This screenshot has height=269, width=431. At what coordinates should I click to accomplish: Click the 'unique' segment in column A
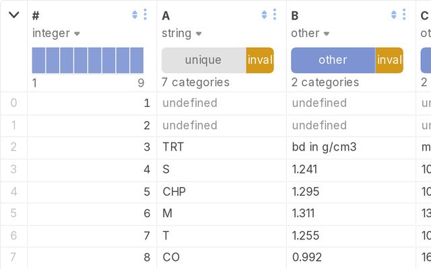tap(203, 60)
